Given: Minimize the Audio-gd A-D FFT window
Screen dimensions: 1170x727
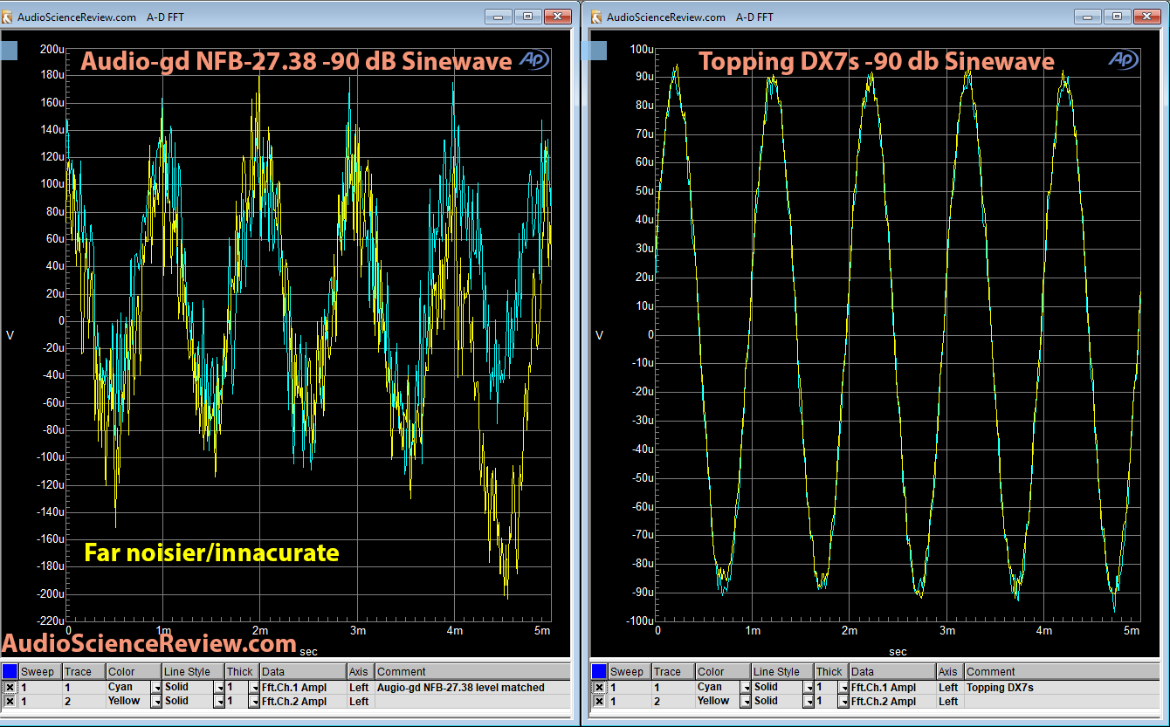Looking at the screenshot, I should (x=499, y=17).
